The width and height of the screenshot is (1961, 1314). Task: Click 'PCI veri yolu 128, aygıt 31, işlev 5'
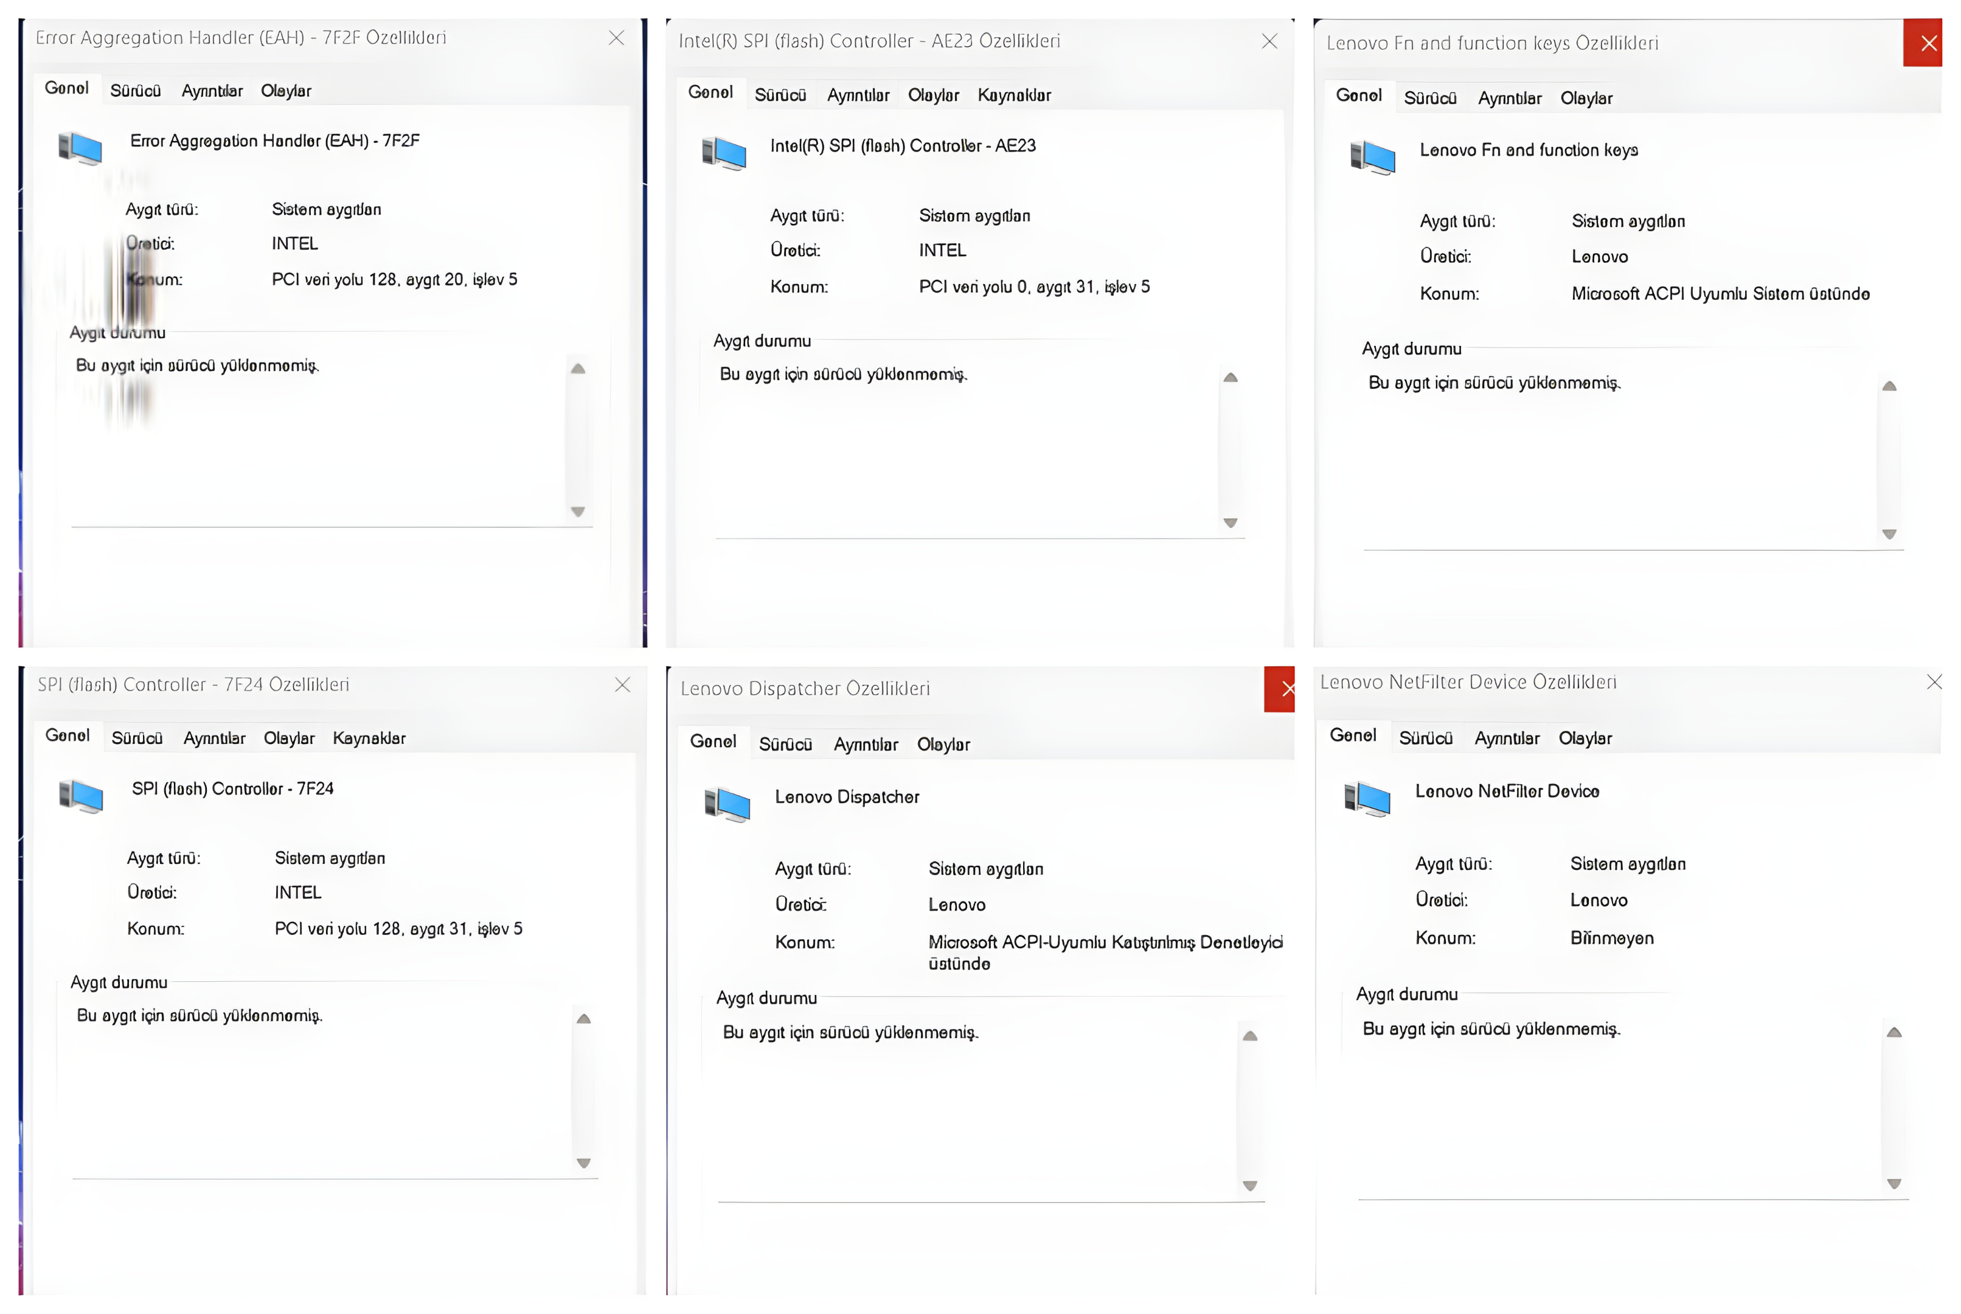[x=399, y=928]
